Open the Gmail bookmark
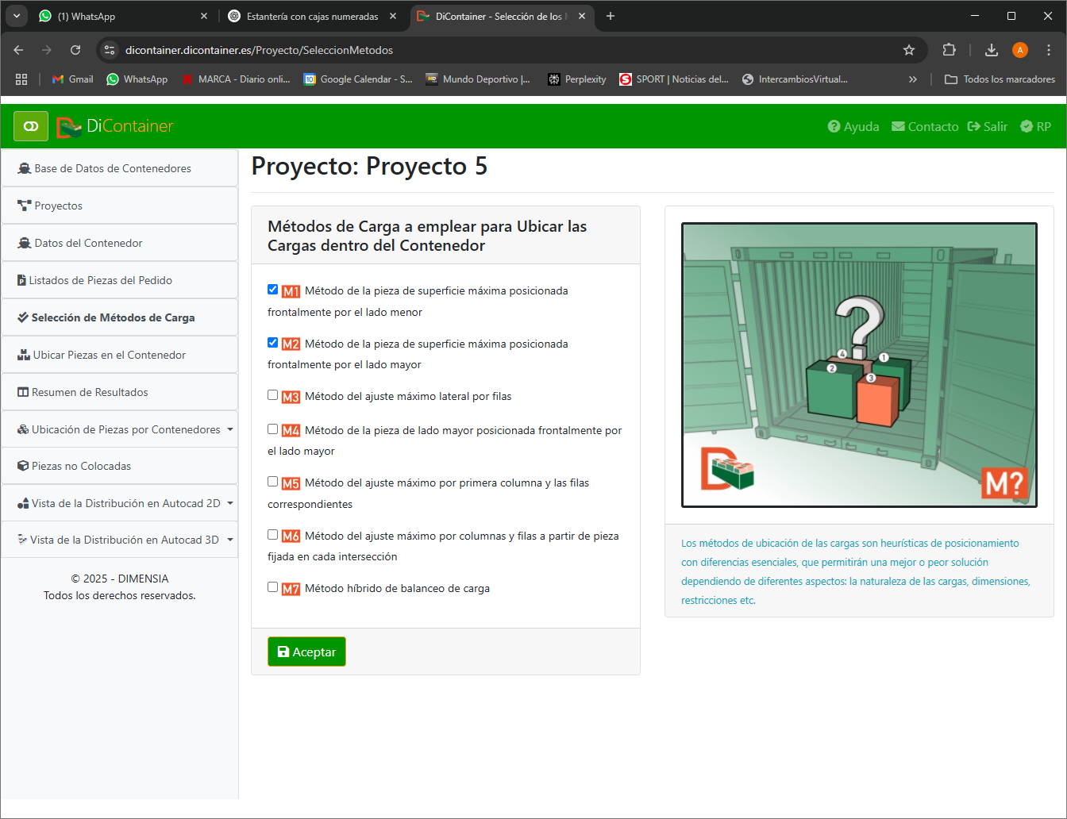 (x=72, y=79)
